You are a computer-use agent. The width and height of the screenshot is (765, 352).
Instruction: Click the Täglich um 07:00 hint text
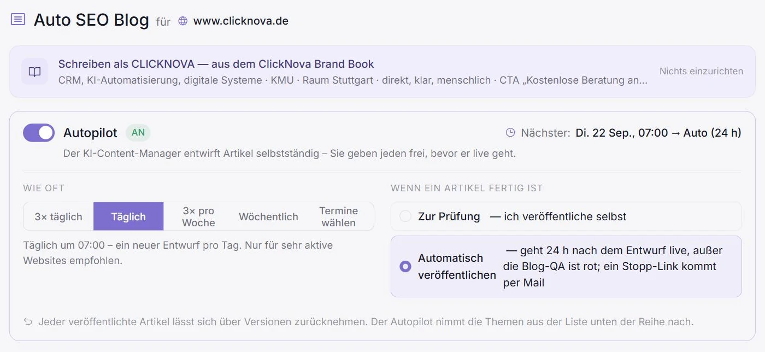click(x=178, y=253)
